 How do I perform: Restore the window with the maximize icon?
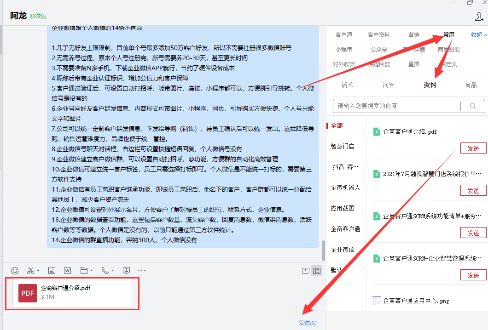click(470, 2)
